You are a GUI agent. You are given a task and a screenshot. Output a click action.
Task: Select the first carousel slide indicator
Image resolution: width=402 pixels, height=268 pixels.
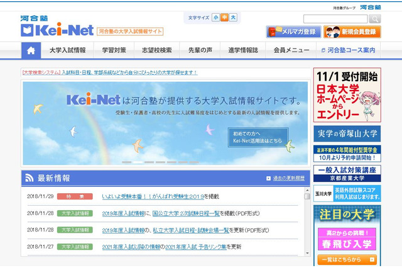coord(127,162)
